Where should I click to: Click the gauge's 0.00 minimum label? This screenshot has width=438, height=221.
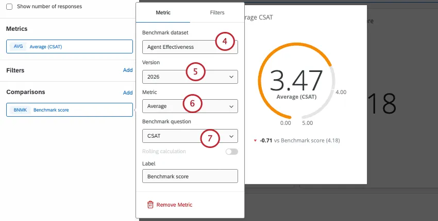click(x=285, y=123)
